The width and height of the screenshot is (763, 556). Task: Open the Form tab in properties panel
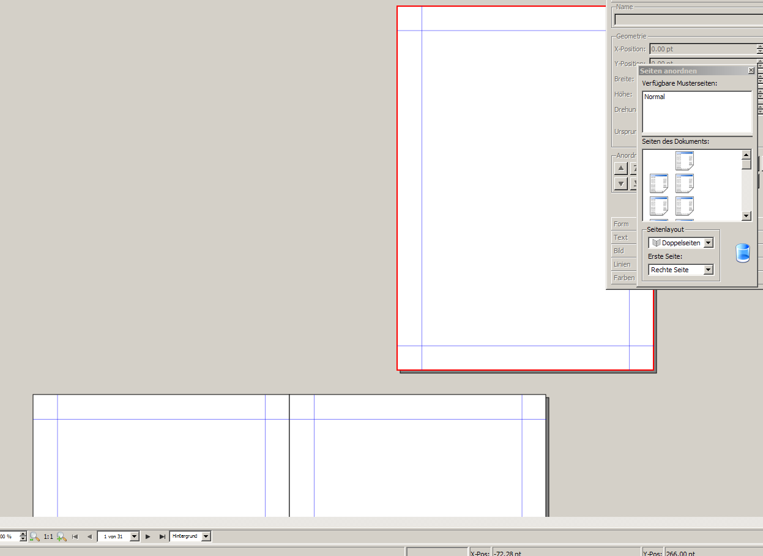[622, 224]
